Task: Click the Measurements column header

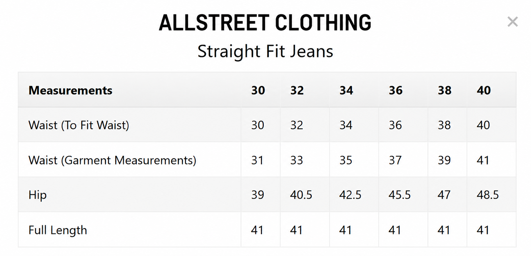Action: (x=70, y=90)
